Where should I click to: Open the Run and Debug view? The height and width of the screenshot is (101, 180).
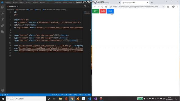[x=3, y=25]
